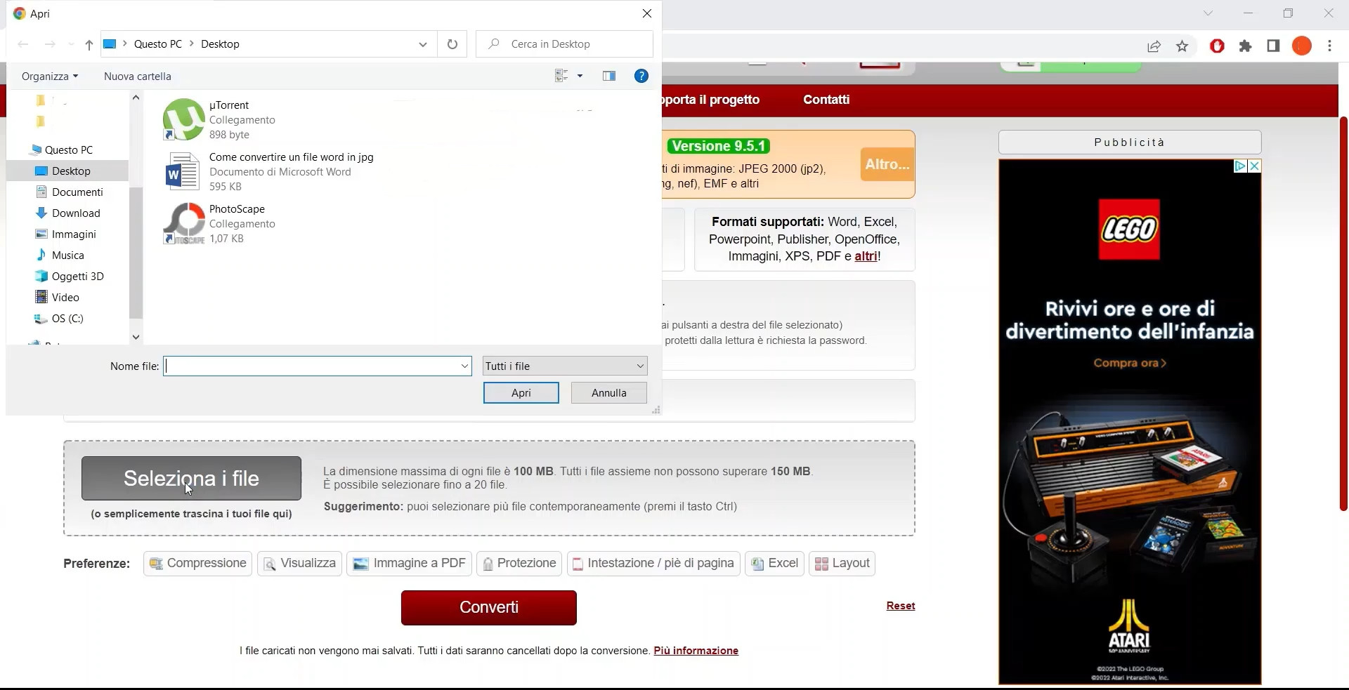The image size is (1349, 690).
Task: Select the Excel preference option
Action: pyautogui.click(x=774, y=563)
